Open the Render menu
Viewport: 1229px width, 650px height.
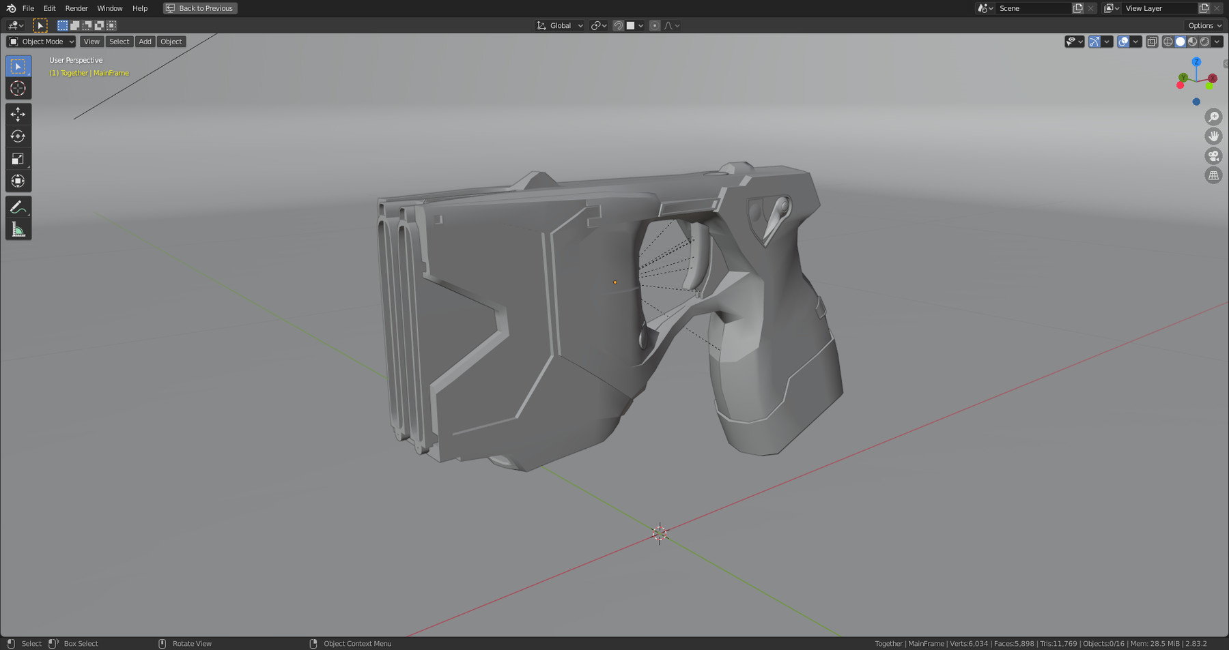pos(76,8)
